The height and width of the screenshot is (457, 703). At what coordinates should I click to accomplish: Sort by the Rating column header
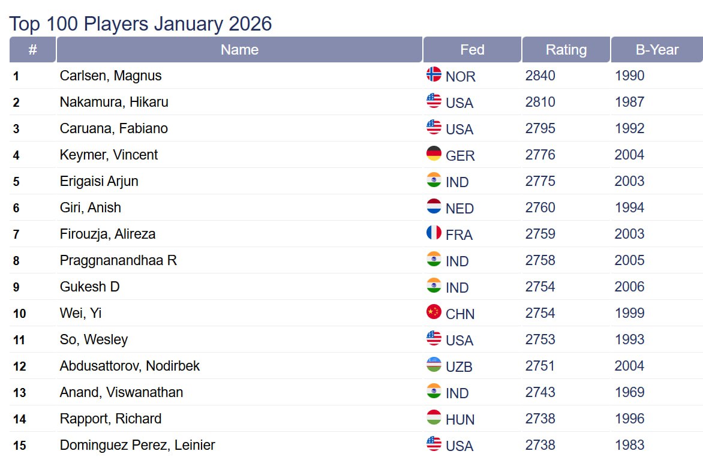click(566, 50)
